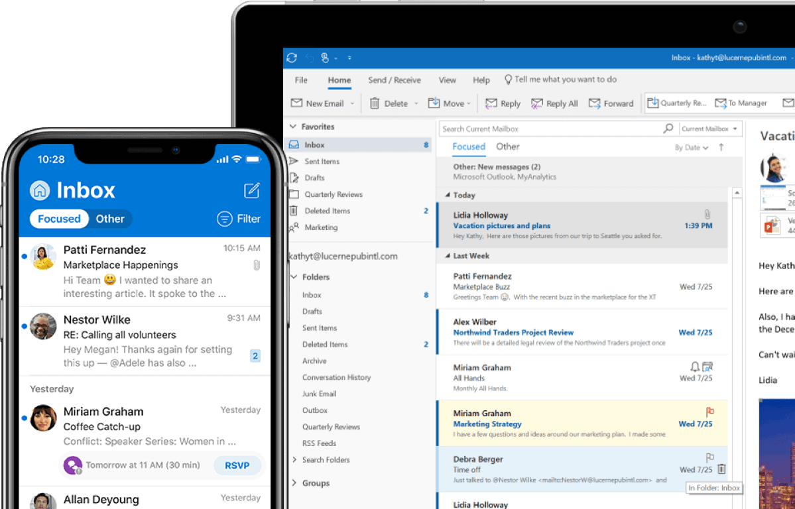Viewport: 795px width, 509px height.
Task: Collapse the Last Week message group
Action: [447, 256]
